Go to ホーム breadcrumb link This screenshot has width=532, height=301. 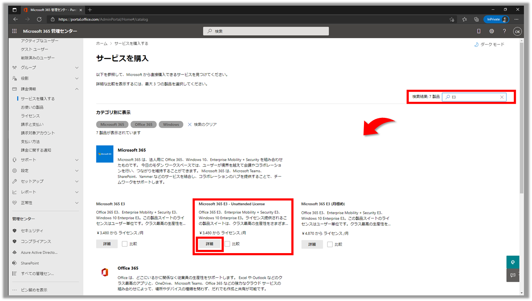(x=102, y=43)
